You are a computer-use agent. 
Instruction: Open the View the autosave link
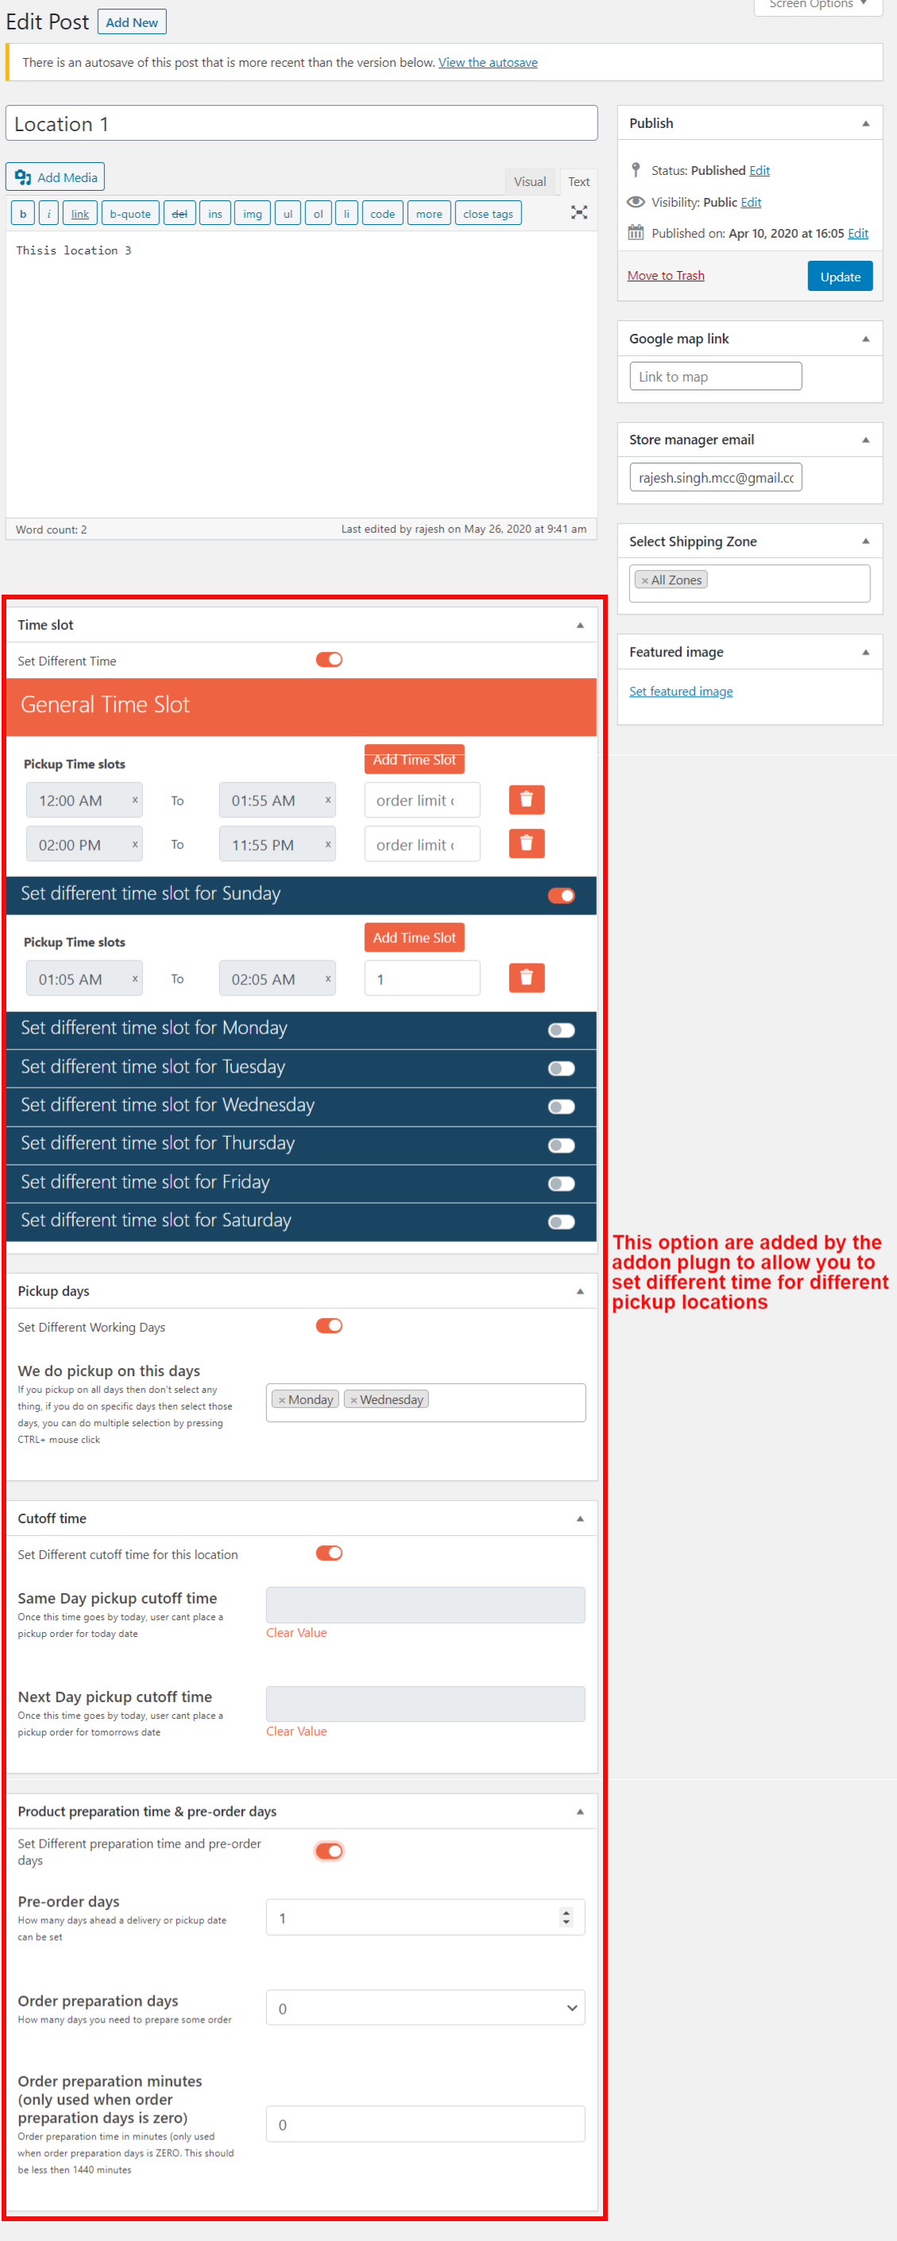pyautogui.click(x=488, y=63)
